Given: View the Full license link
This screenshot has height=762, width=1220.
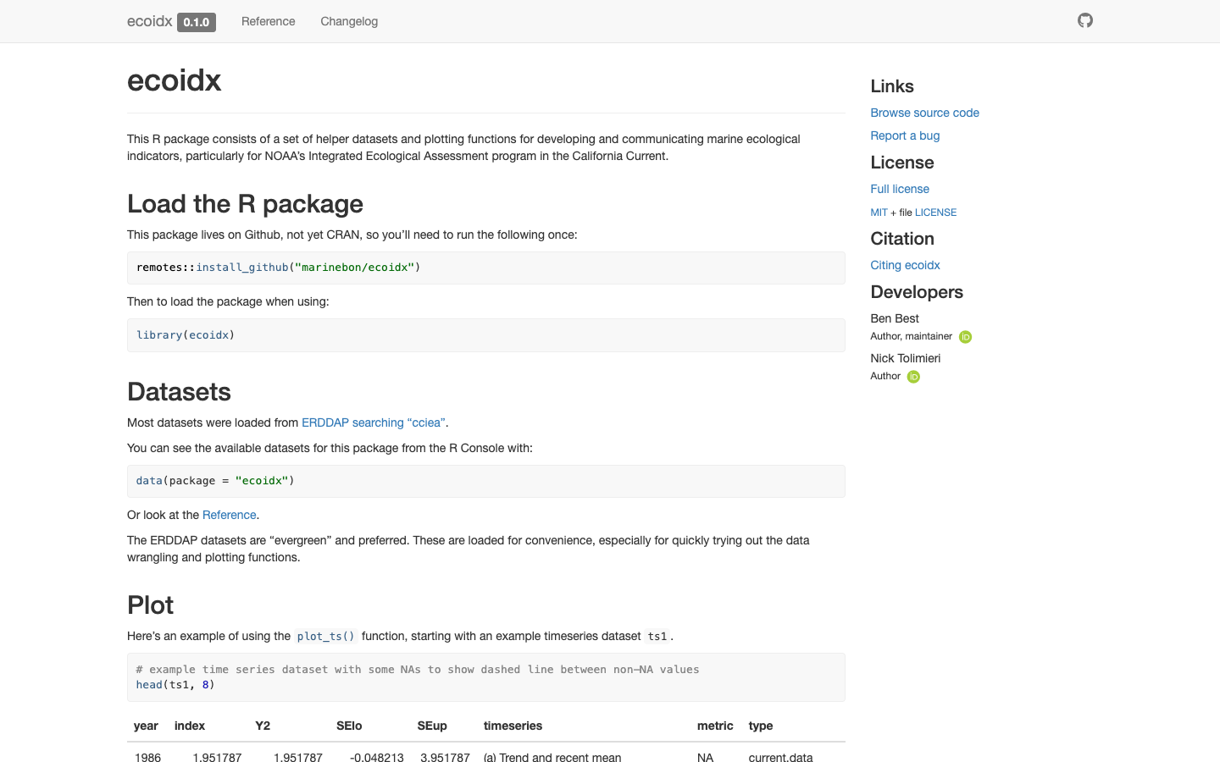Looking at the screenshot, I should (900, 189).
